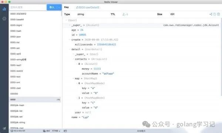
Task: Click the user = null row
Action: pos(83,113)
